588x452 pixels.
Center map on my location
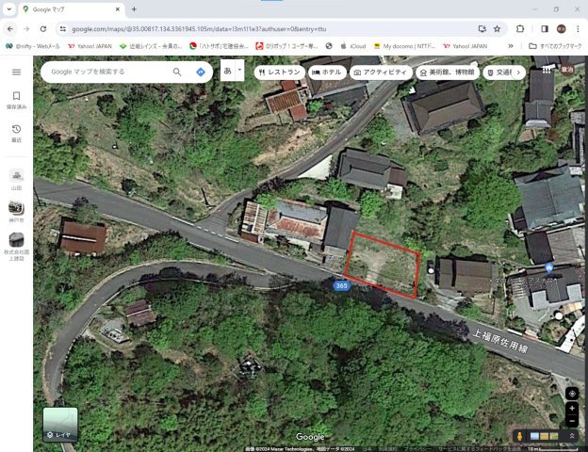click(x=572, y=393)
